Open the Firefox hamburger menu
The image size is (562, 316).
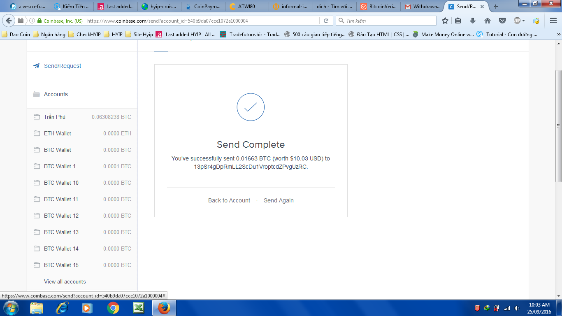pyautogui.click(x=553, y=21)
